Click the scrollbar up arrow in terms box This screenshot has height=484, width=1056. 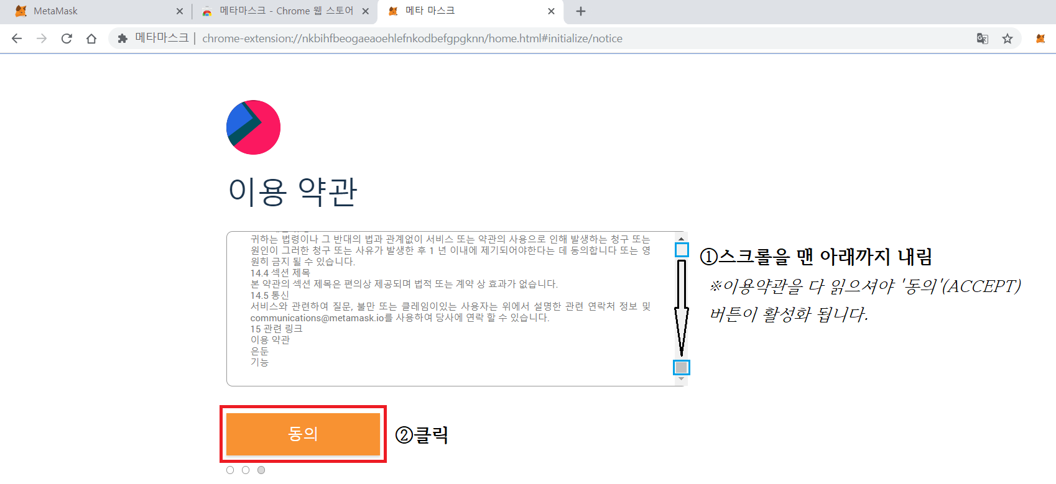pyautogui.click(x=681, y=238)
